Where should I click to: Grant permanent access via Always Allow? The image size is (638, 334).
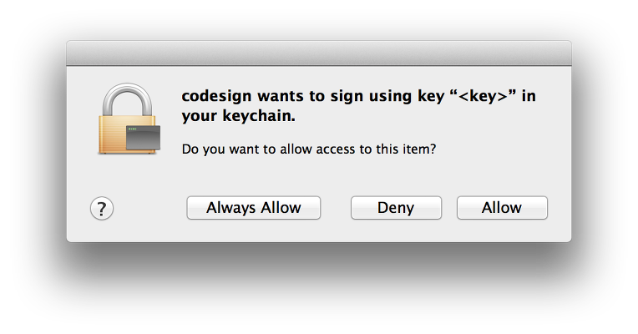pyautogui.click(x=254, y=208)
